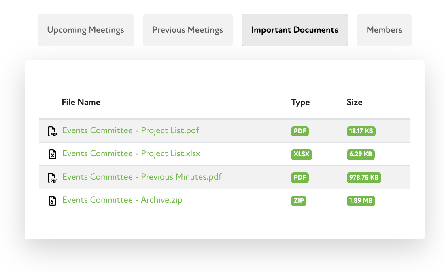This screenshot has height=273, width=444.
Task: Click the PDF badge in Previous Minutes row
Action: 299,178
